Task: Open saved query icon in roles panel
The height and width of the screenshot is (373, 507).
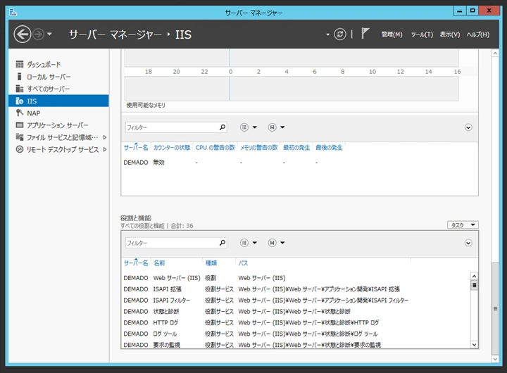Action: click(x=273, y=243)
